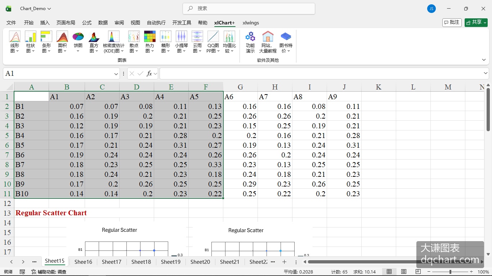Launch the Feature demo (功能演示)

tap(250, 42)
